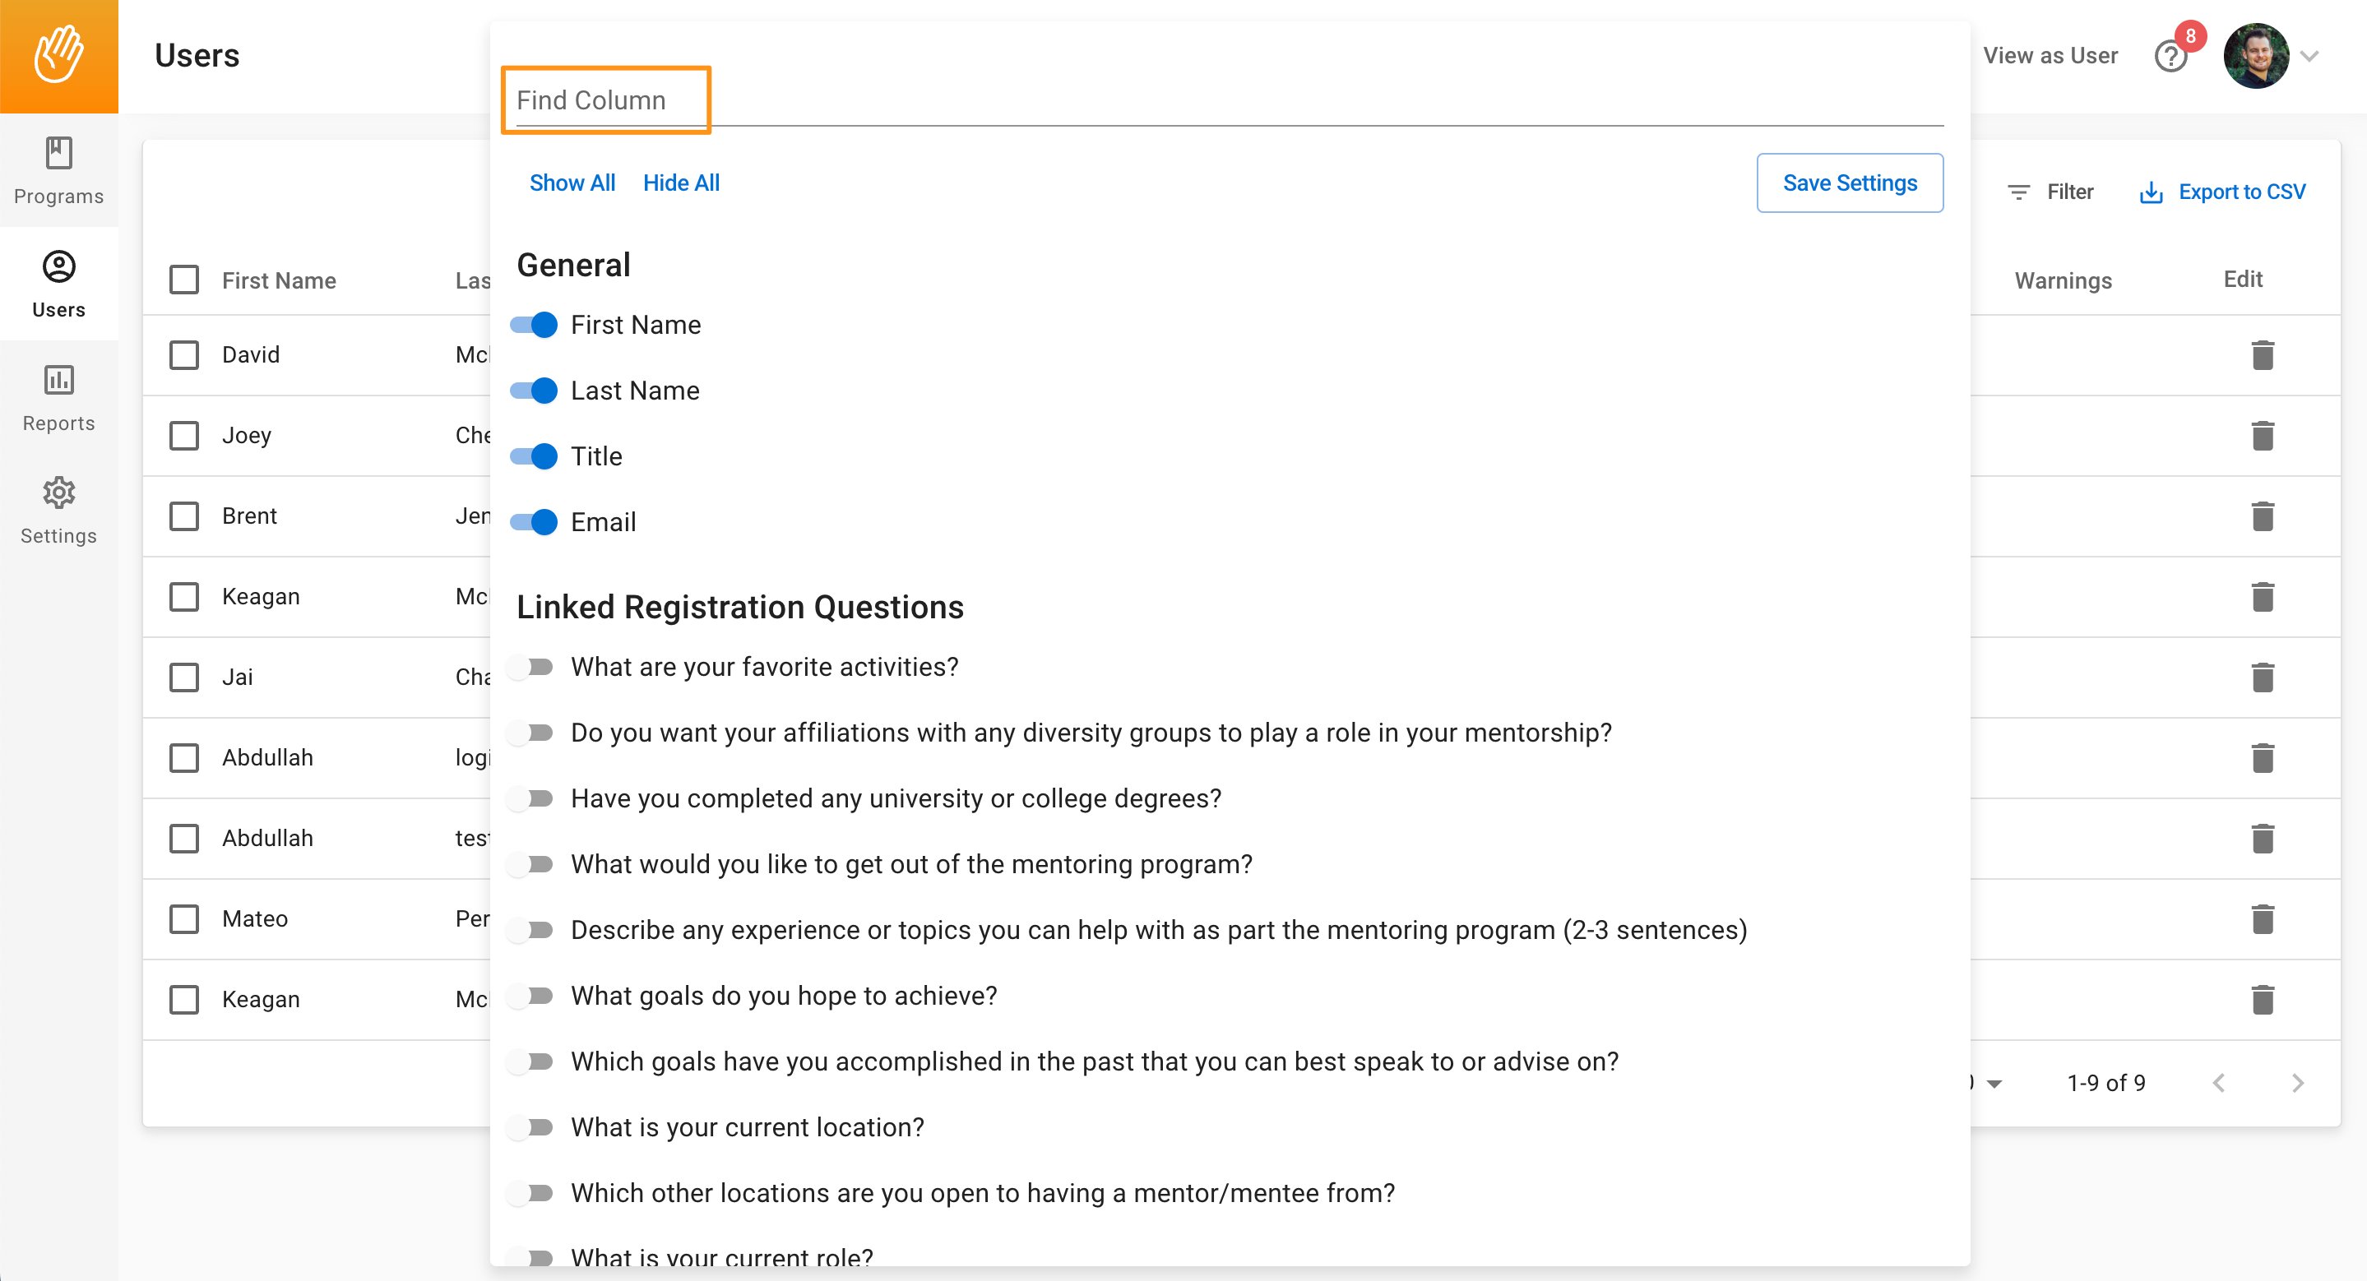Screen dimensions: 2367x1281
Task: Go to next page arrow
Action: pyautogui.click(x=2297, y=1083)
